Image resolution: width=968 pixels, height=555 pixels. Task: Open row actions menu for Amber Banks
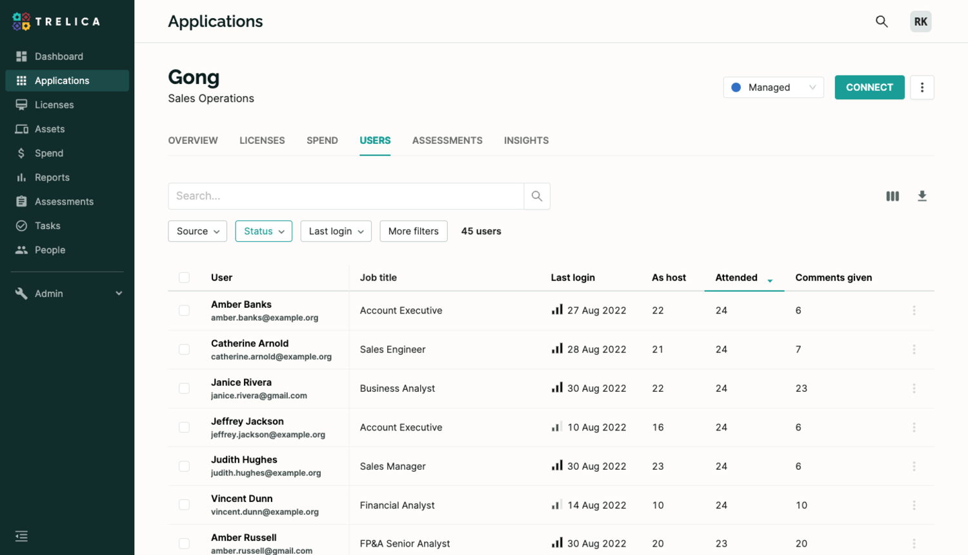[914, 310]
